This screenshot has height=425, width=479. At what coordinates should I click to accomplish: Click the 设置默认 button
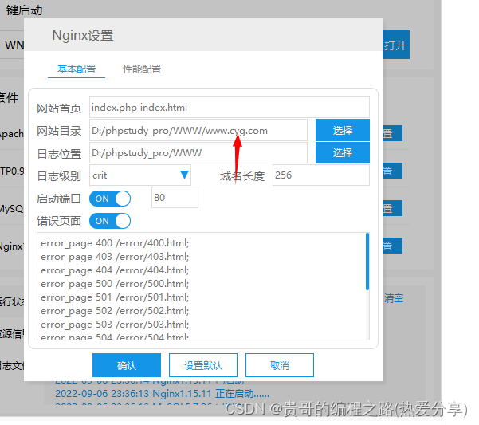(x=203, y=365)
